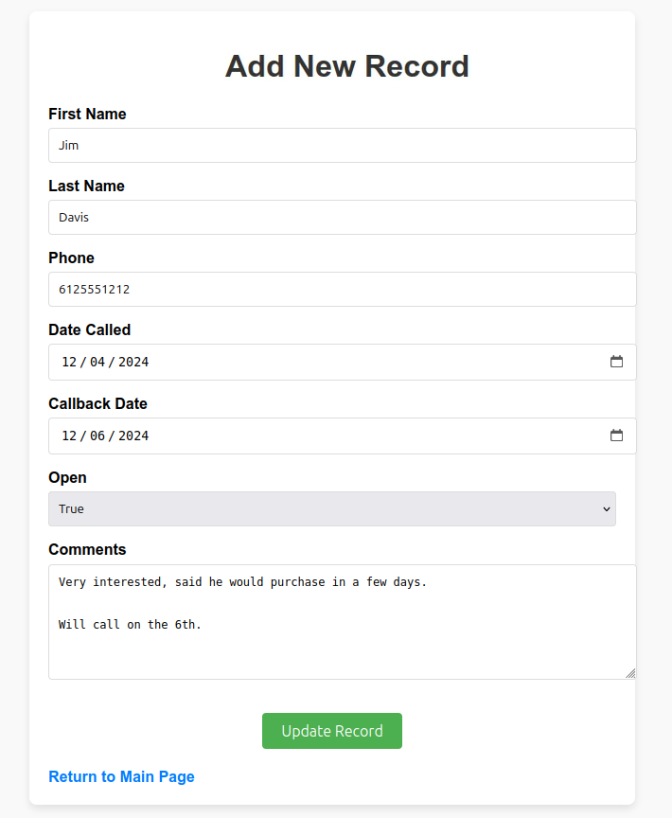Select the month segment in Date Called
The width and height of the screenshot is (672, 818).
[68, 362]
